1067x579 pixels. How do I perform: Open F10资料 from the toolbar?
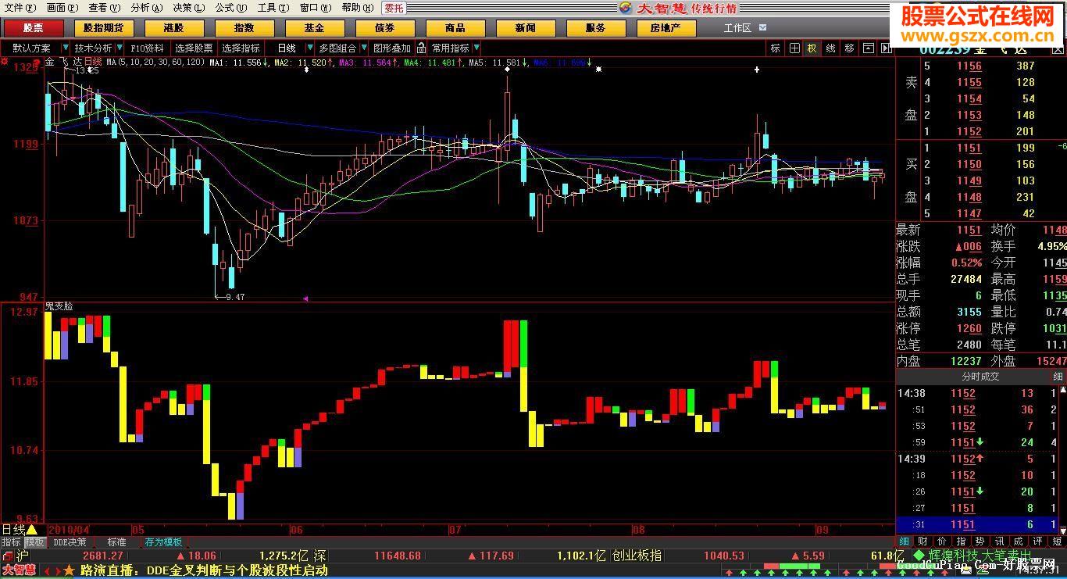point(147,48)
